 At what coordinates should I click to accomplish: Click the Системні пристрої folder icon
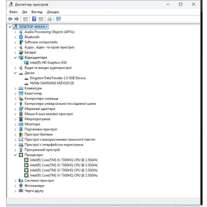[21, 180]
